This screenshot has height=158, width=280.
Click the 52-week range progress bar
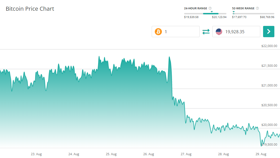(253, 14)
